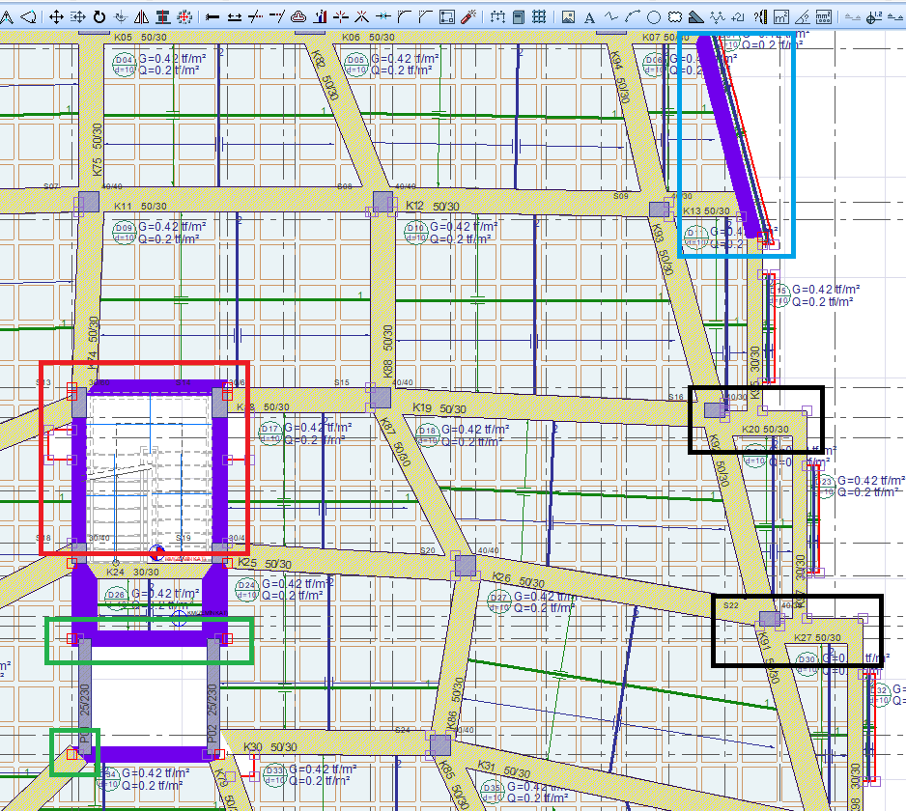Open the mm² calculation tool
The height and width of the screenshot is (811, 906).
(x=823, y=16)
